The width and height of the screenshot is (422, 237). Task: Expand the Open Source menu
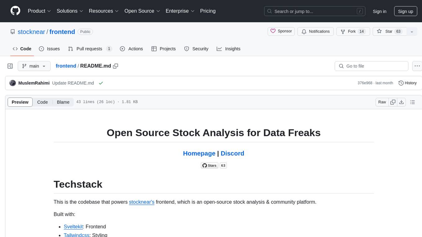142,11
